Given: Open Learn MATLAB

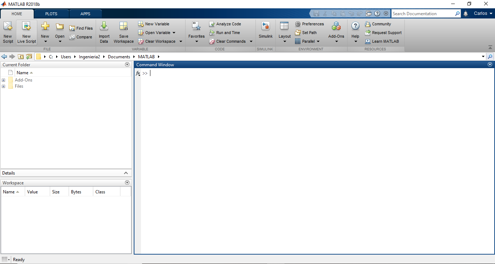Looking at the screenshot, I should [382, 41].
